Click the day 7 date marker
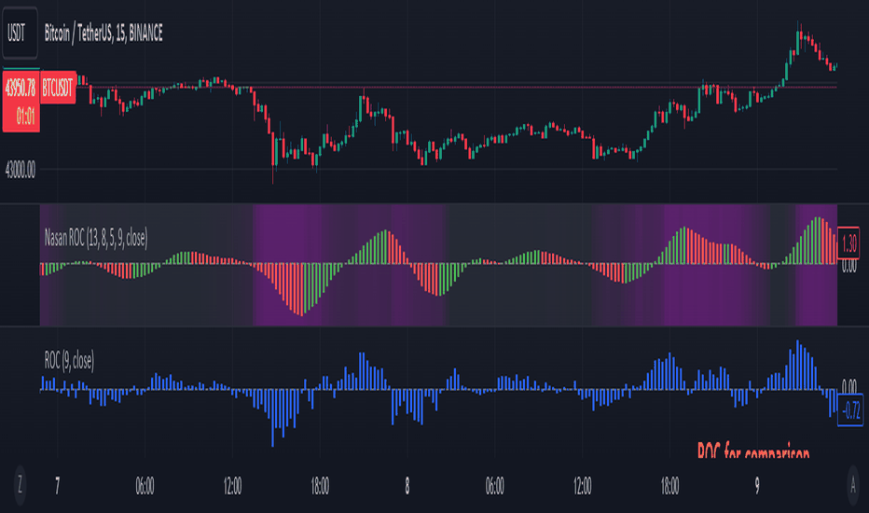Image resolution: width=869 pixels, height=513 pixels. 57,486
